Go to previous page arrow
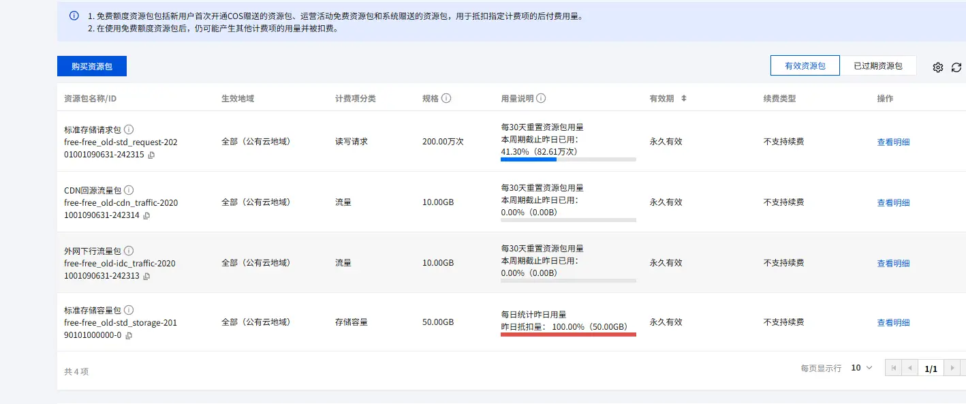 click(x=909, y=368)
